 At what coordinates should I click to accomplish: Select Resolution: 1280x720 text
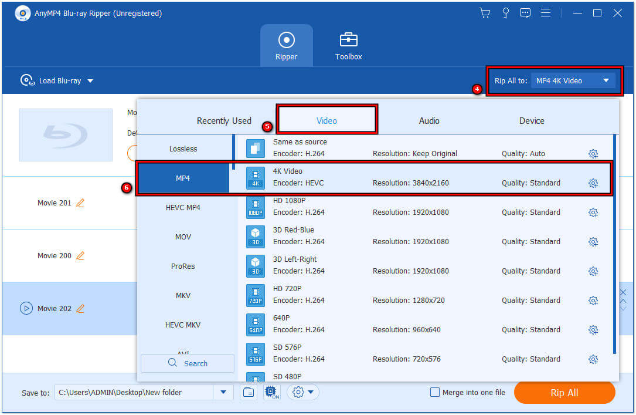pyautogui.click(x=409, y=301)
